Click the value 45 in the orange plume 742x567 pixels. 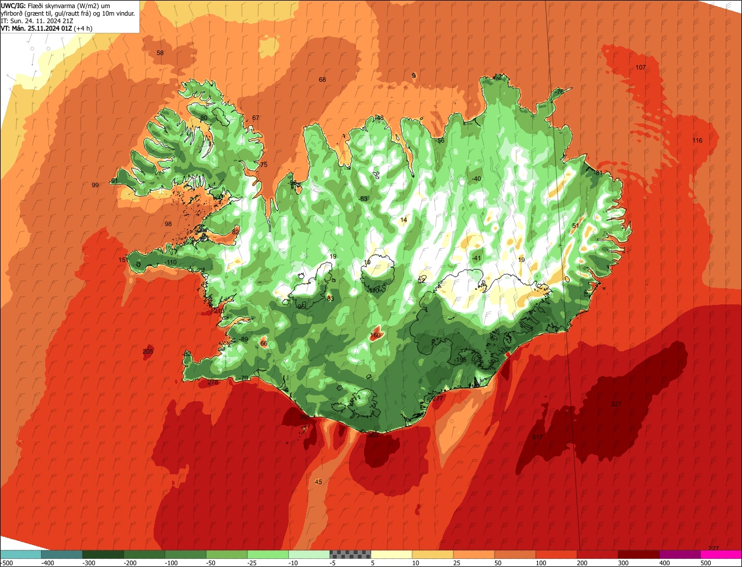point(318,482)
